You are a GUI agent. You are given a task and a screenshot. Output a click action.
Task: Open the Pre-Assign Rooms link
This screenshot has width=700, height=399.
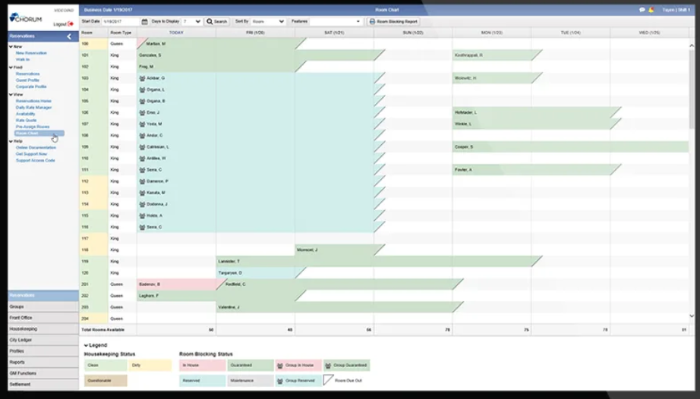coord(33,127)
